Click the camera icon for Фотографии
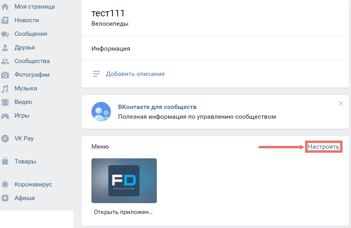 [x=5, y=75]
